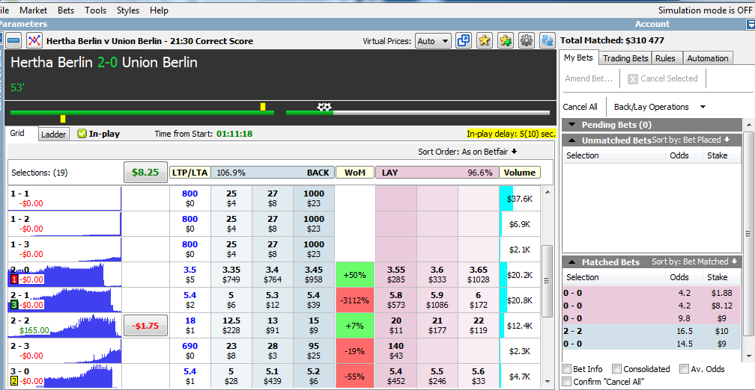This screenshot has width=755, height=390.
Task: Open the Help menu
Action: click(159, 10)
